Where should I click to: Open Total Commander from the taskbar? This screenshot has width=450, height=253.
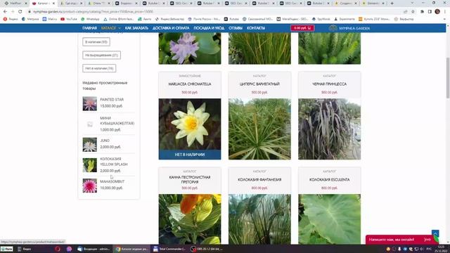169,249
